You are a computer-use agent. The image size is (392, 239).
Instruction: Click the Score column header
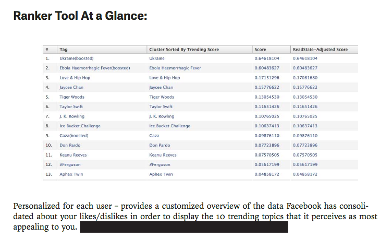pos(271,50)
